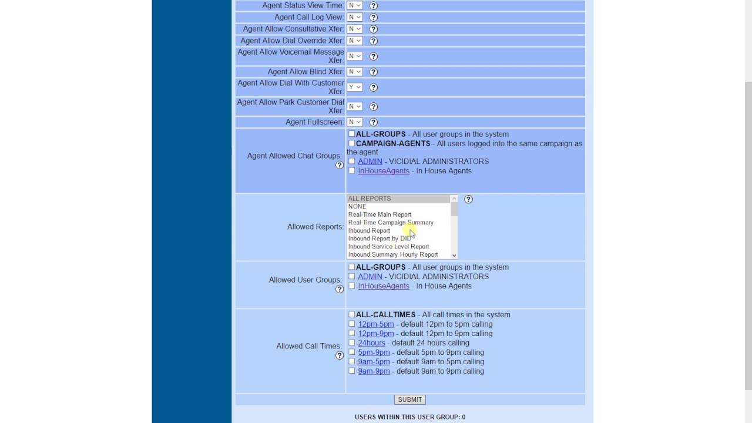
Task: Expand Agent Allow Blind Xfer dropdown
Action: click(355, 72)
